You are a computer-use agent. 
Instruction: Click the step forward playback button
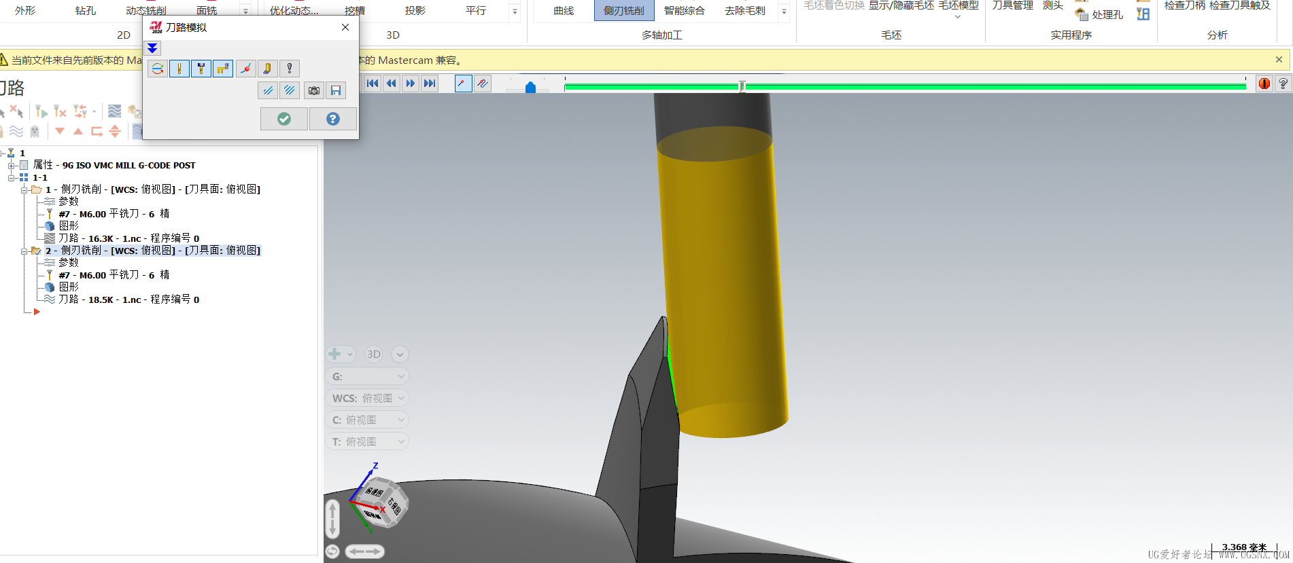click(x=411, y=84)
